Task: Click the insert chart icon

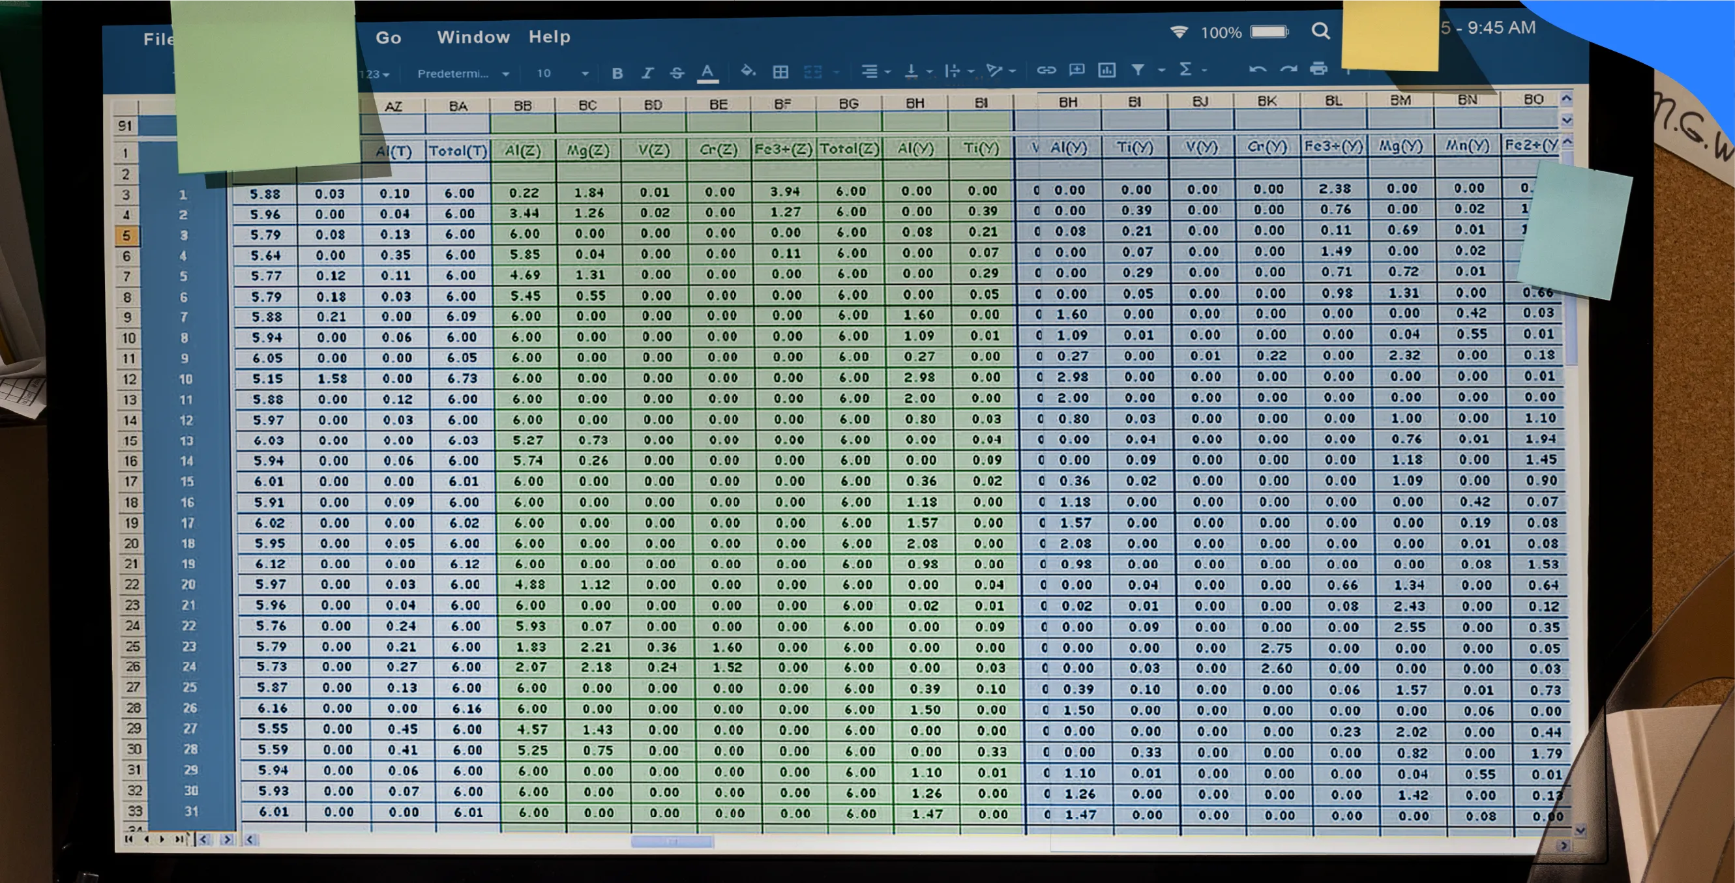Action: pyautogui.click(x=1106, y=70)
